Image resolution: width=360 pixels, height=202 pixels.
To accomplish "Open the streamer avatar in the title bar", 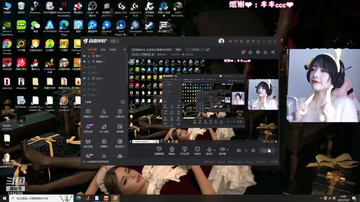I will 221,41.
